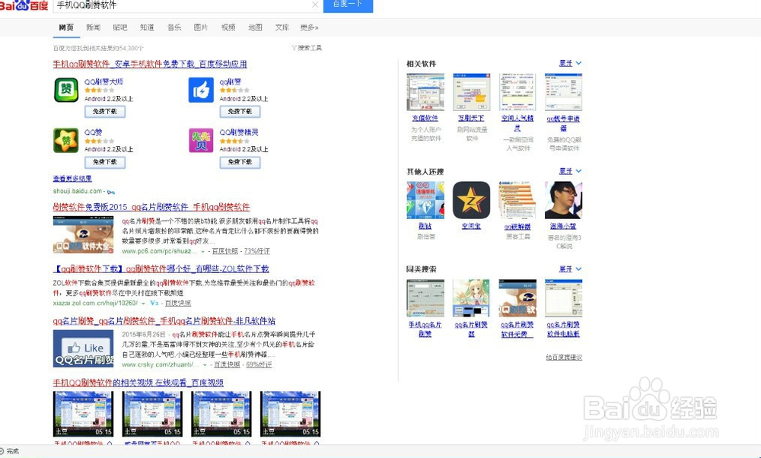Viewport: 761px width, 458px height.
Task: Switch to the 网页 tab
Action: [x=66, y=27]
